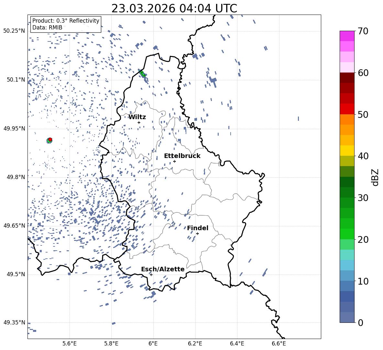Click the dBZ colorbar axis label

(376, 177)
